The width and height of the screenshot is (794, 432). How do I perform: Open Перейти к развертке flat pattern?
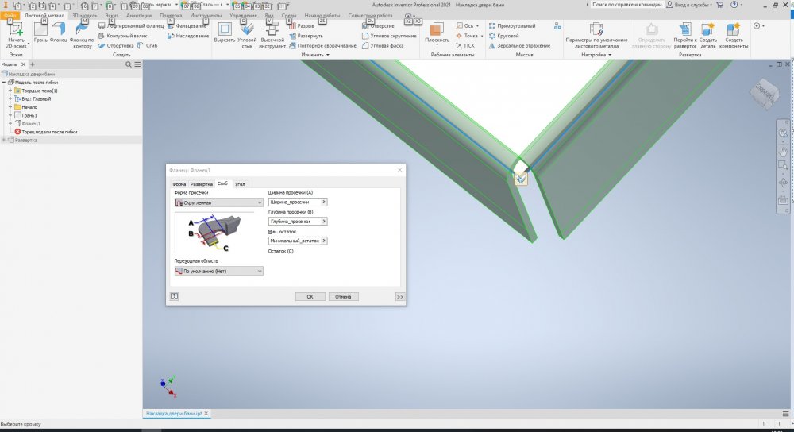pyautogui.click(x=684, y=30)
